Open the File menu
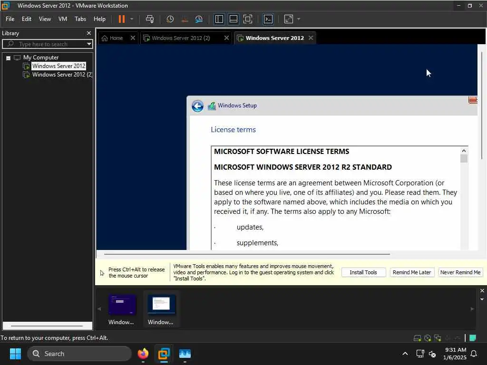The height and width of the screenshot is (365, 487). coord(10,19)
